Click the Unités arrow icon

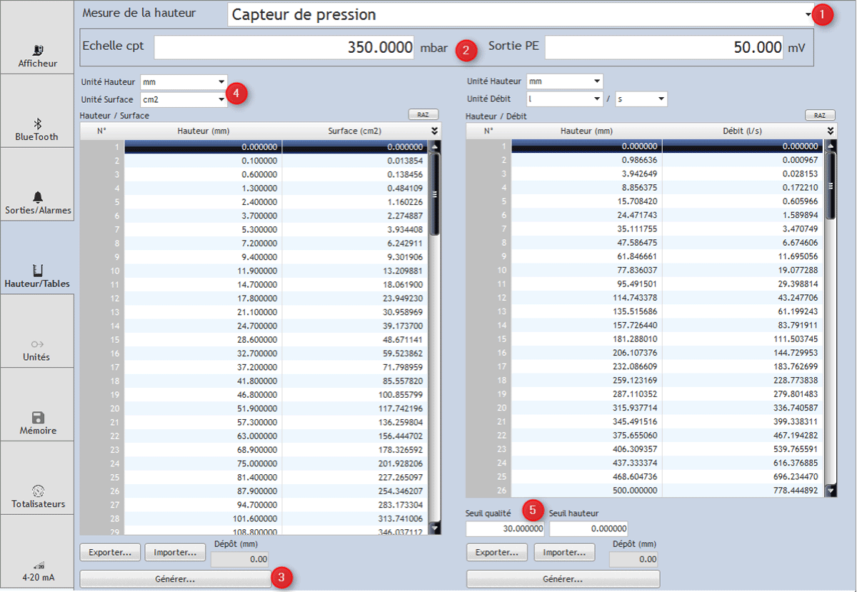[x=38, y=344]
